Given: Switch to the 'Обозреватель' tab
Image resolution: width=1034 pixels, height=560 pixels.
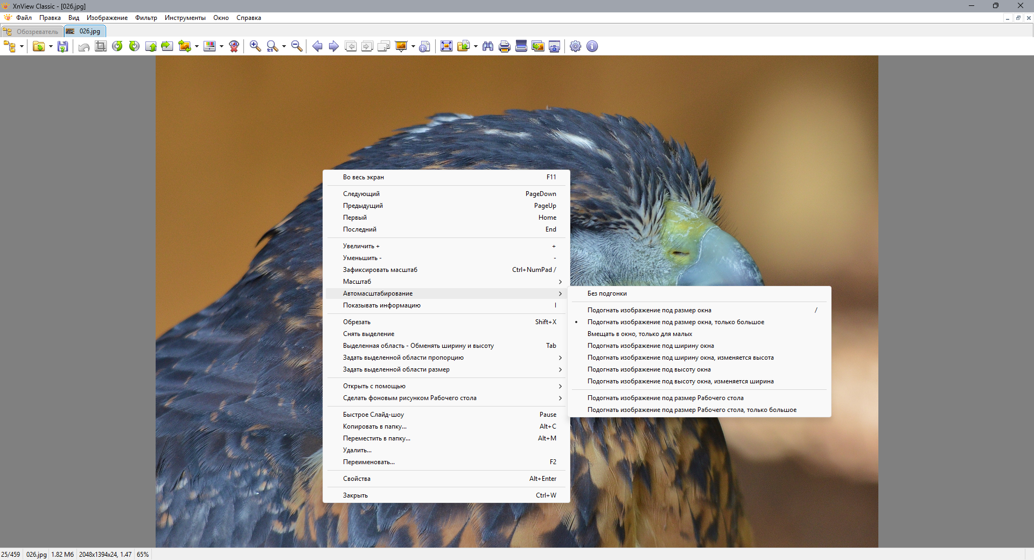Looking at the screenshot, I should [x=33, y=31].
